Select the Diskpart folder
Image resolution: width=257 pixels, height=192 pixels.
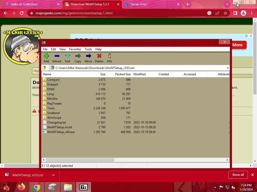coord(52,84)
